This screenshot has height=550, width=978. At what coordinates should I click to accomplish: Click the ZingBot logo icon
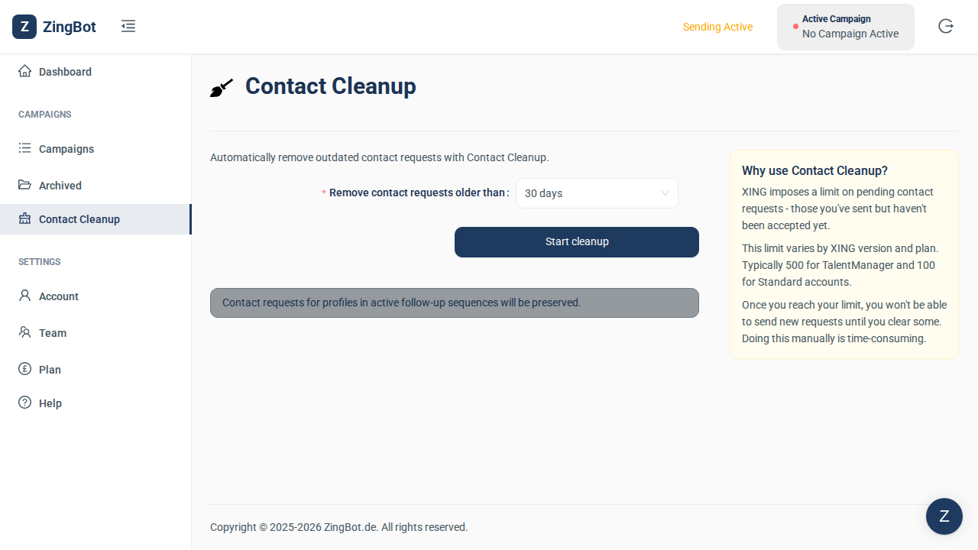(24, 27)
